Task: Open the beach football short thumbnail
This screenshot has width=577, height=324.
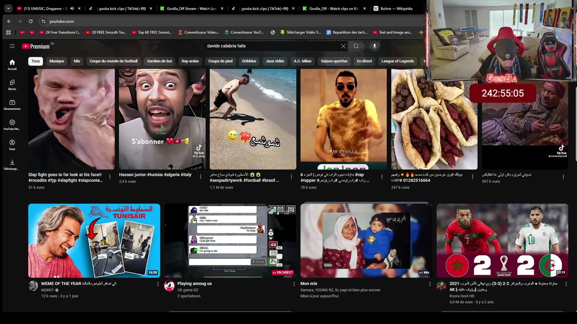Action: click(x=253, y=119)
